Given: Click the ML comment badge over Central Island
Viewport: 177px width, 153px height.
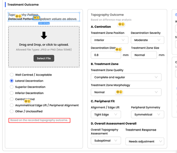Looking at the screenshot, I should tap(27, 101).
